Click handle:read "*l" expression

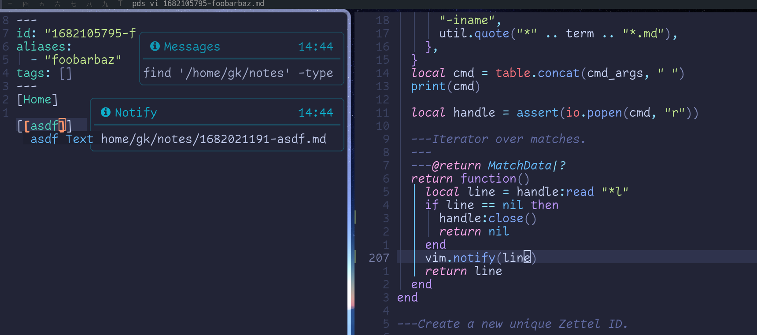(572, 192)
